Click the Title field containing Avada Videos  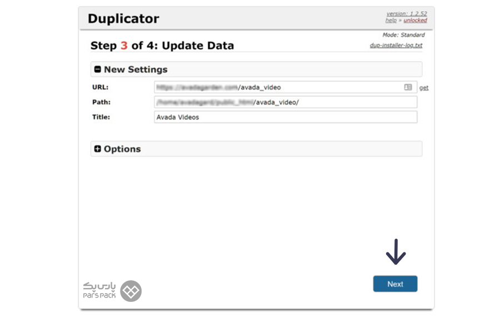click(286, 117)
